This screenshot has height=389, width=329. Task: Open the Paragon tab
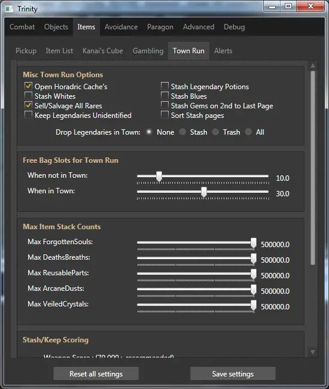[x=160, y=27]
